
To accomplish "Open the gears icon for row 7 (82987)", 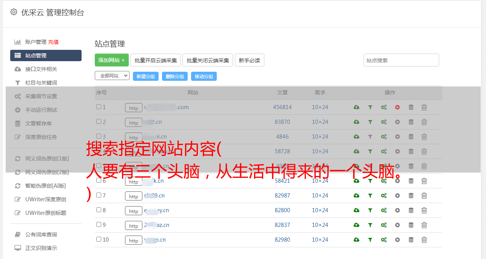I will coord(384,196).
